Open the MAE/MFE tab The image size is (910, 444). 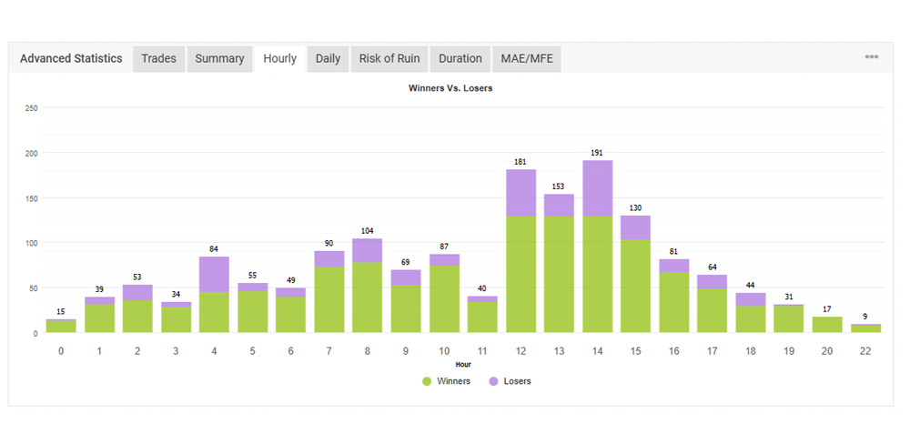[x=528, y=59]
